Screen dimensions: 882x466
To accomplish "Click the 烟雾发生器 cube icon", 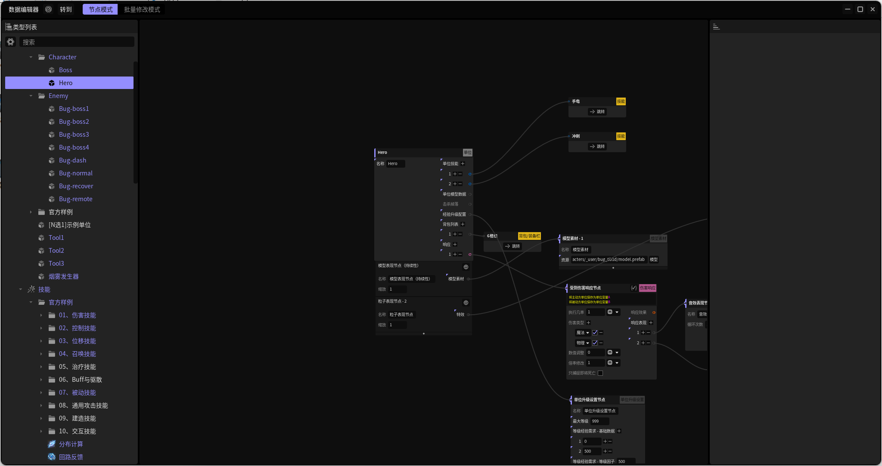I will click(41, 276).
